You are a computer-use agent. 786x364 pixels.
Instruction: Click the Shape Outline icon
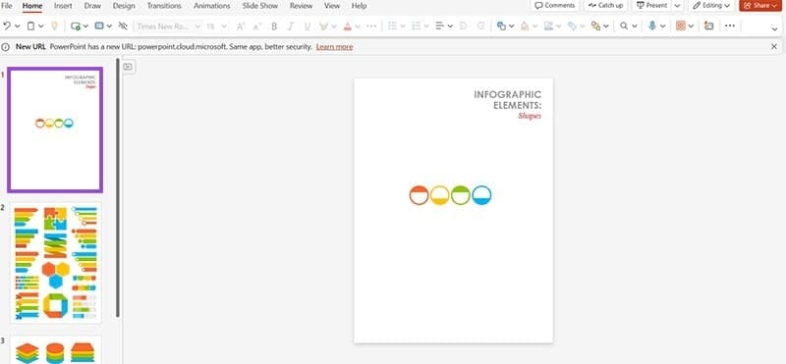(x=548, y=26)
